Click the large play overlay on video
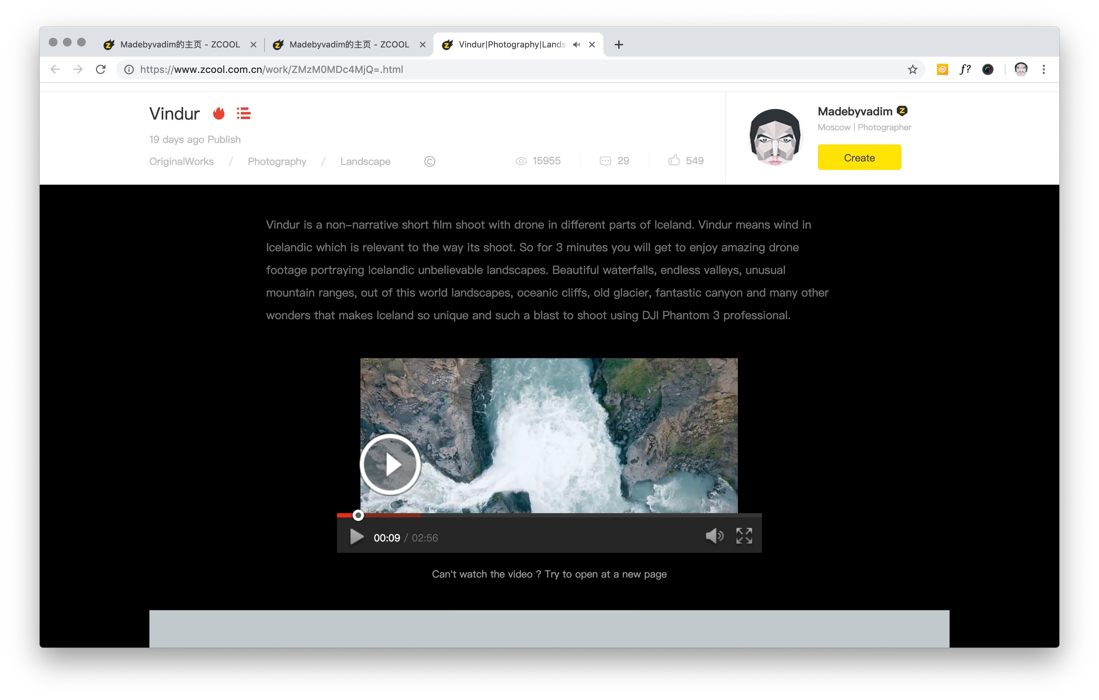The image size is (1099, 700). [x=390, y=465]
